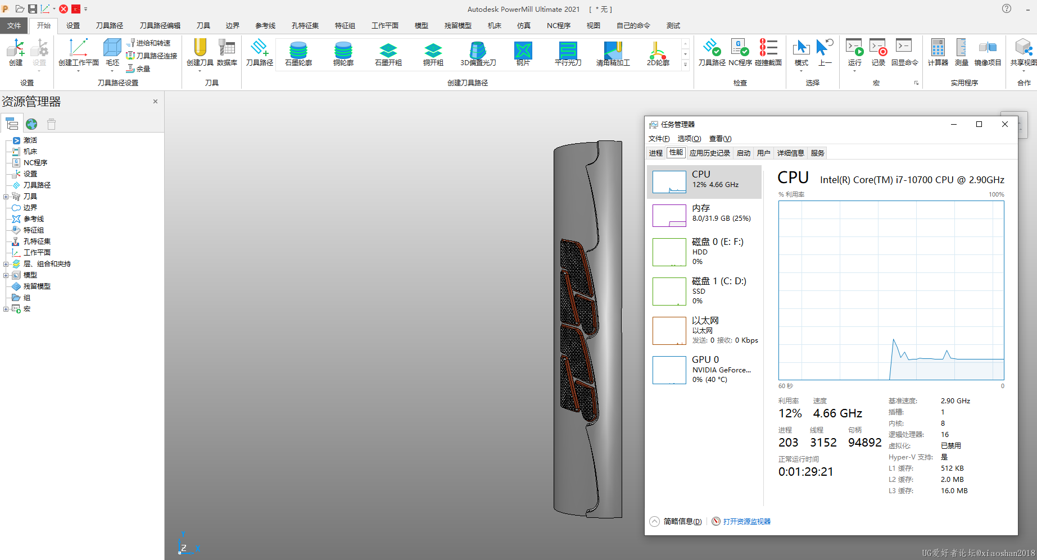Open the 余量 thickness setting
This screenshot has height=560, width=1037.
[139, 69]
